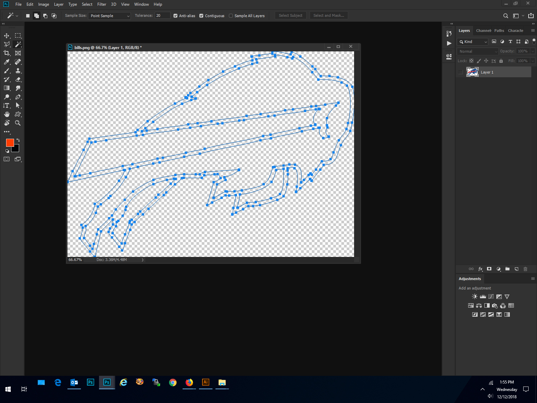Filter for pixel layers
537x403 pixels.
(494, 42)
